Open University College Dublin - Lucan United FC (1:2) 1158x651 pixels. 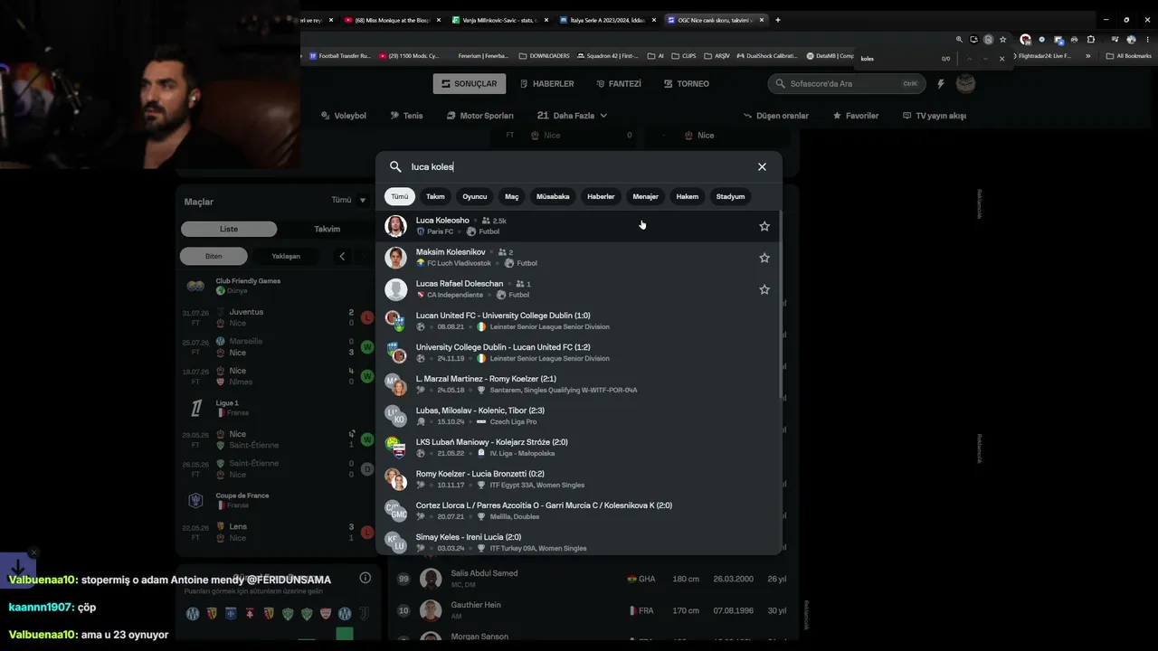pos(577,353)
